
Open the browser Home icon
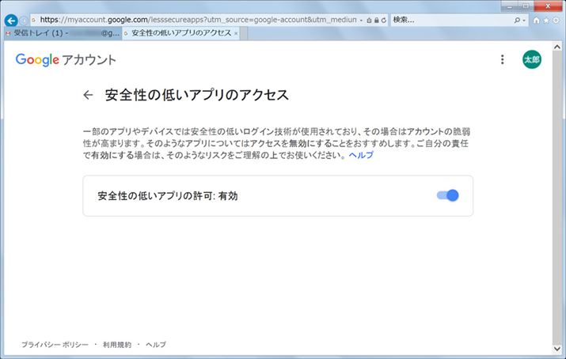[537, 21]
